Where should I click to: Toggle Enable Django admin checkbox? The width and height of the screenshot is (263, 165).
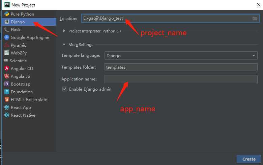65,89
